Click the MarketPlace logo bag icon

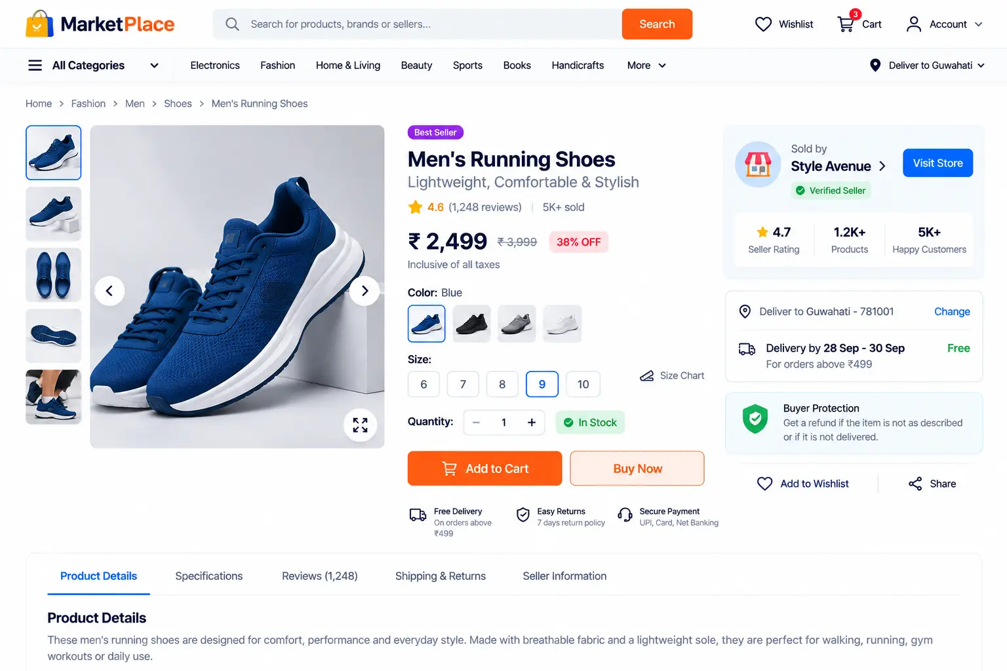pyautogui.click(x=39, y=24)
